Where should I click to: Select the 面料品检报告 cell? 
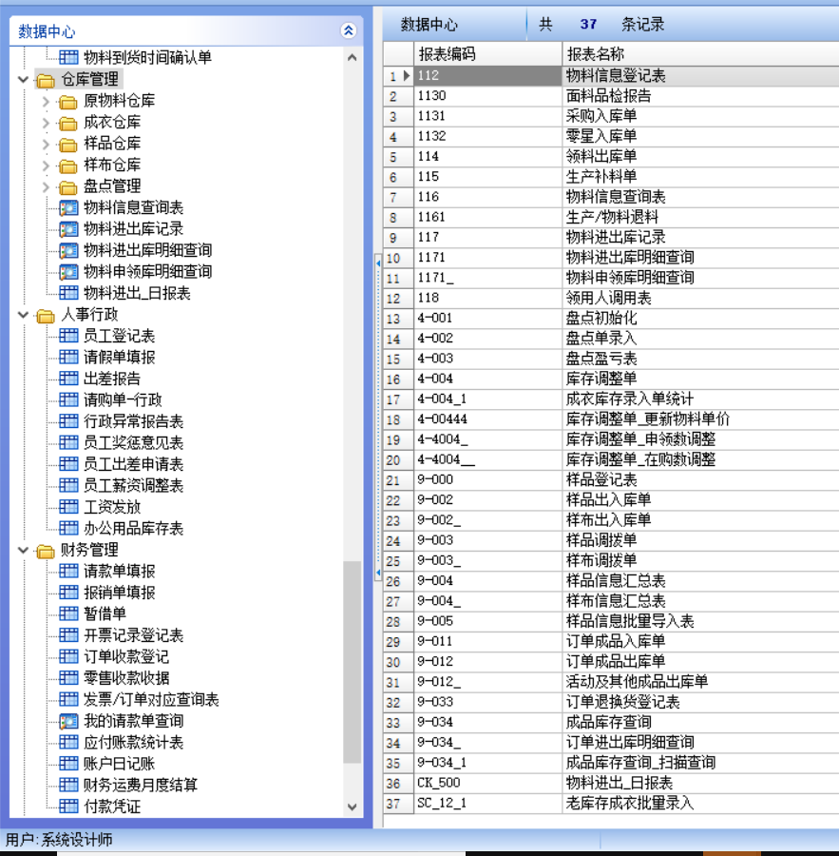[700, 96]
